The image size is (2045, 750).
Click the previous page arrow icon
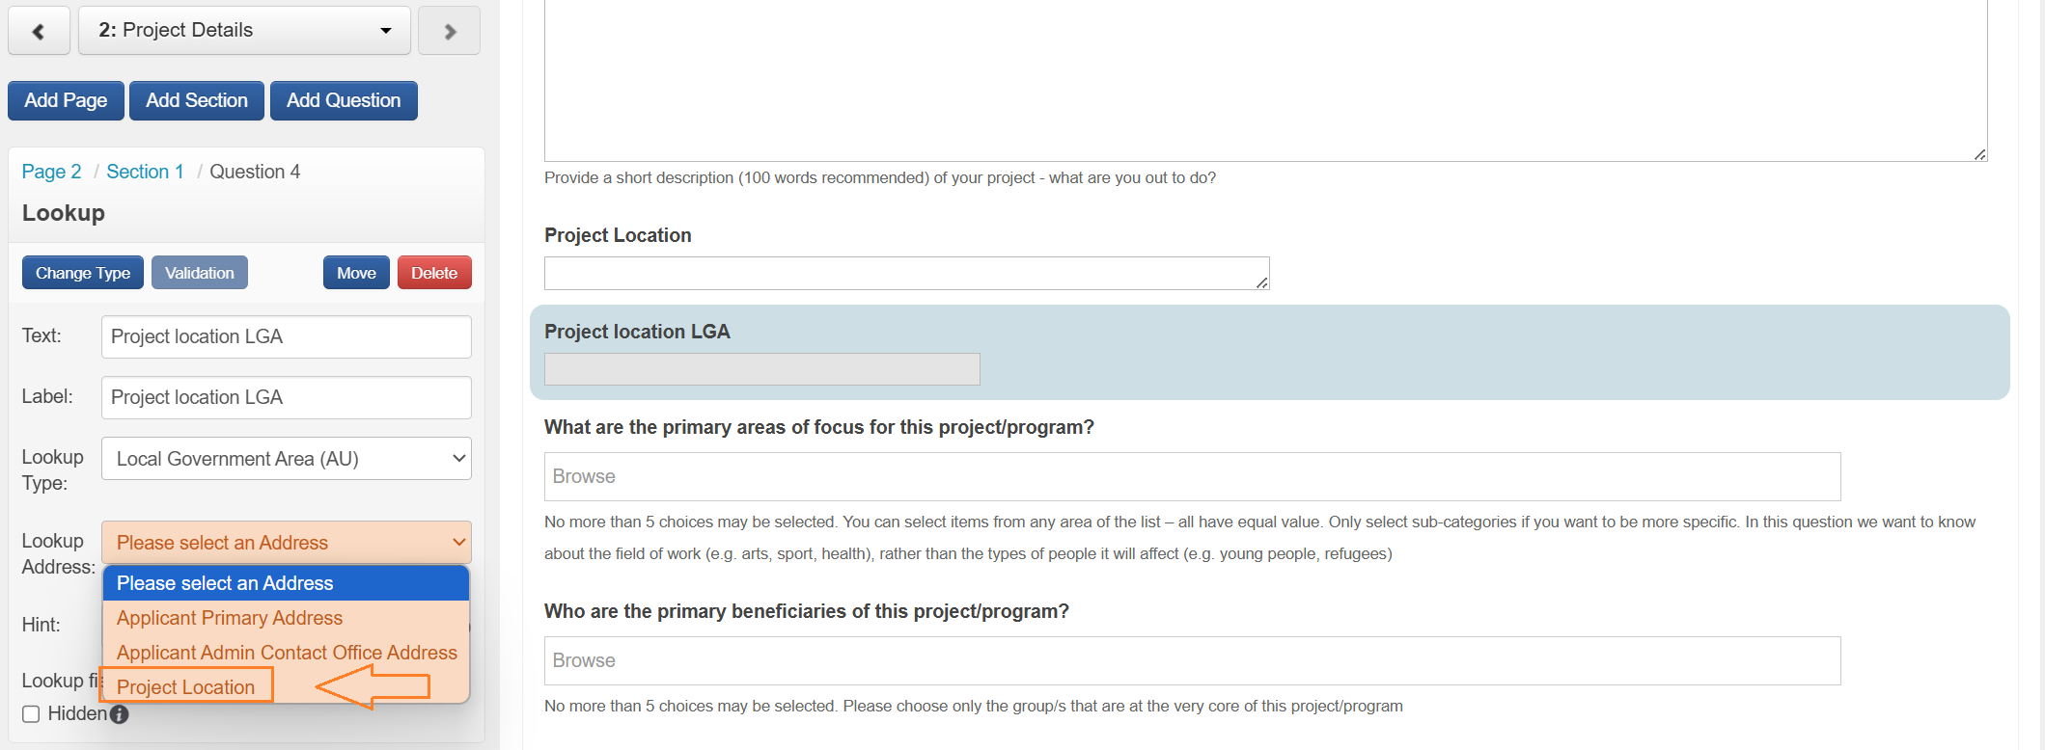39,31
